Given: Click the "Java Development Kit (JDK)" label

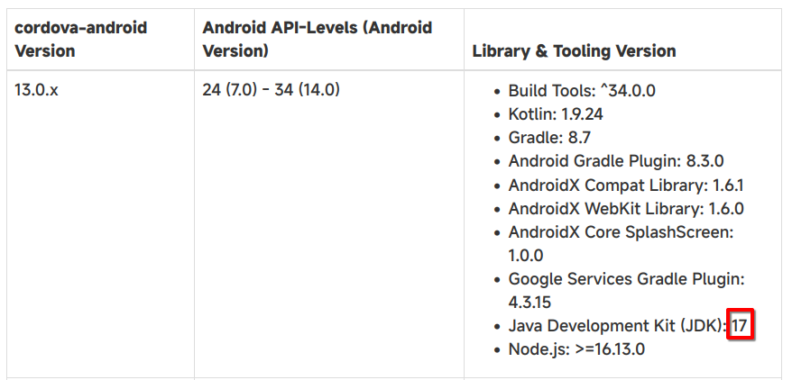Looking at the screenshot, I should click(x=617, y=325).
